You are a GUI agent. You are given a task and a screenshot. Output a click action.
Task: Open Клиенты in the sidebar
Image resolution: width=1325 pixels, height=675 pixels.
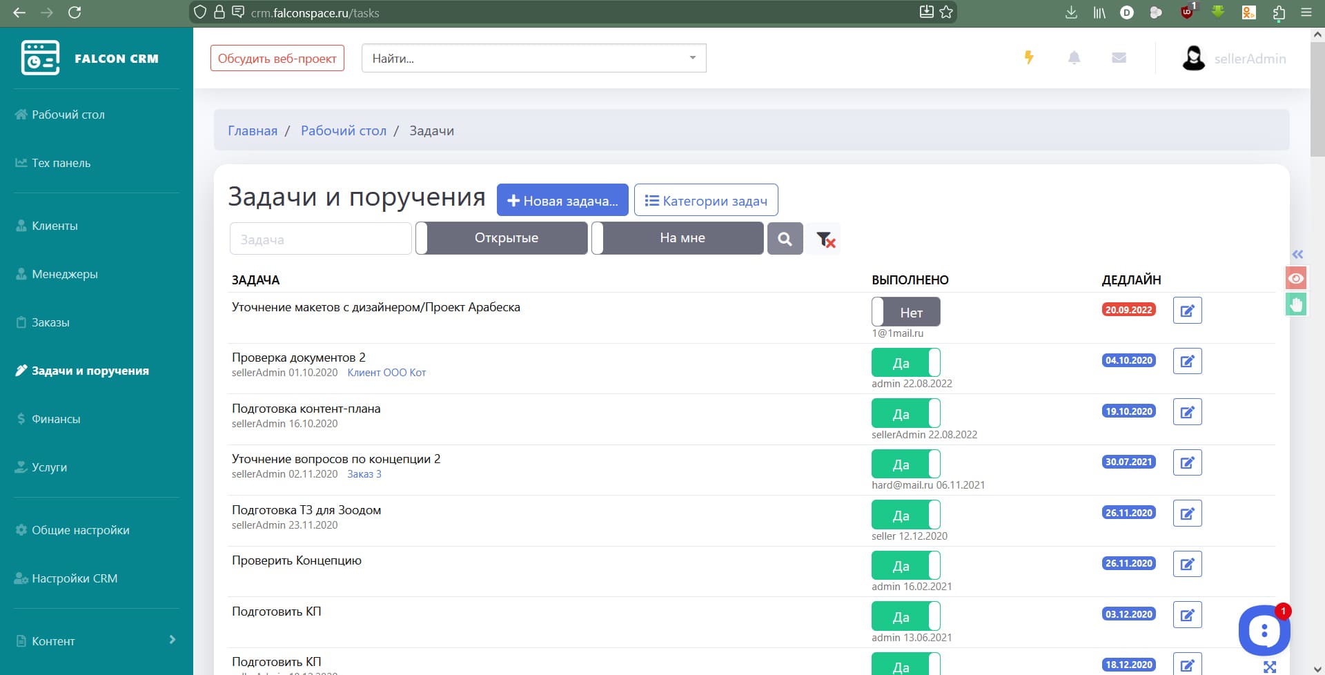pyautogui.click(x=55, y=226)
